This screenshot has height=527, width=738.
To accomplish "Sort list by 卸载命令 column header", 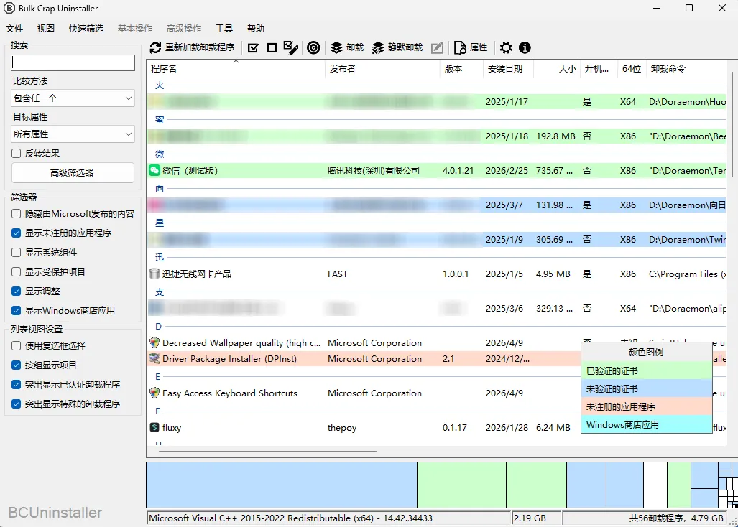I will pyautogui.click(x=687, y=69).
